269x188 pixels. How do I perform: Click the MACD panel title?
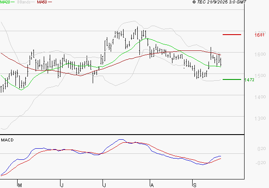tap(7, 140)
